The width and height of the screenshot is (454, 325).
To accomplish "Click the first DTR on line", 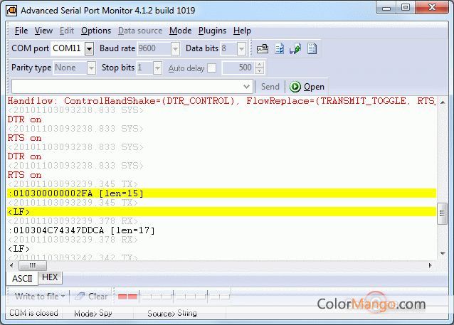I will [x=24, y=119].
